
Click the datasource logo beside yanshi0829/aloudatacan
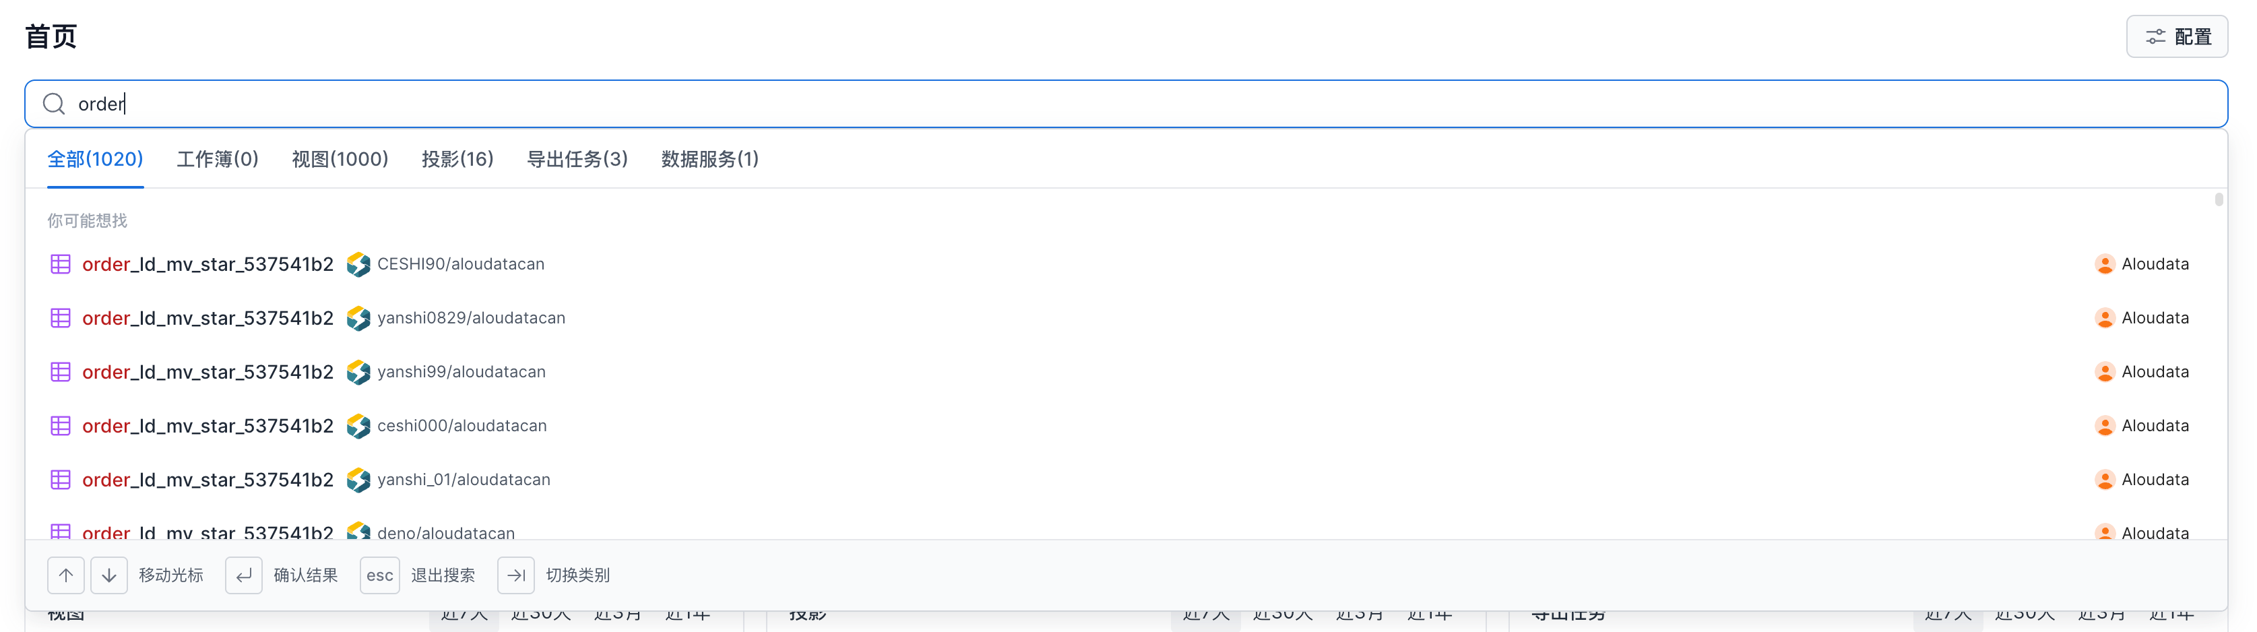click(x=358, y=318)
